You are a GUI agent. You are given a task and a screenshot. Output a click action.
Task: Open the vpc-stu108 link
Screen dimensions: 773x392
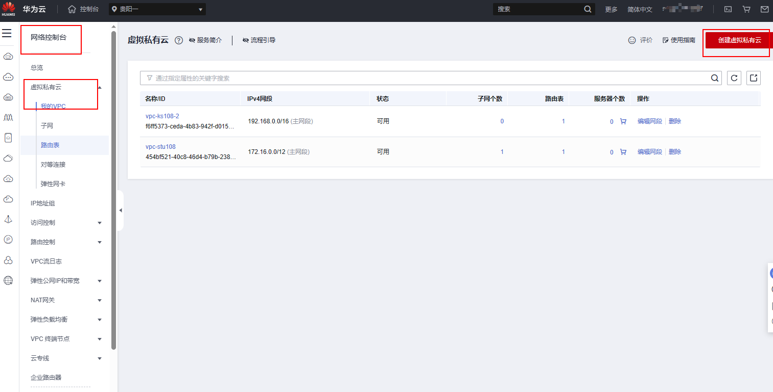click(160, 147)
